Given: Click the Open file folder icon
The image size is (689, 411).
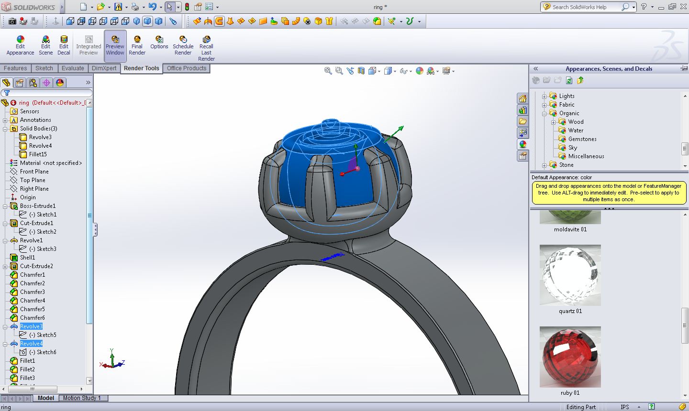Looking at the screenshot, I should pos(100,7).
